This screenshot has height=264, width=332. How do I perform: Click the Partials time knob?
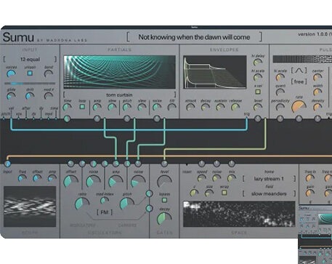67,107
